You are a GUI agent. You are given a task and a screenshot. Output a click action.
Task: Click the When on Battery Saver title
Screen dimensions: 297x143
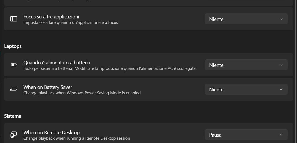click(48, 87)
